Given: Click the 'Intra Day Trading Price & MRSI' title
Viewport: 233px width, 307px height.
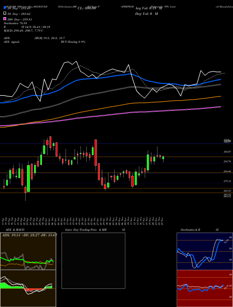Looking at the screenshot, I should tap(95, 230).
